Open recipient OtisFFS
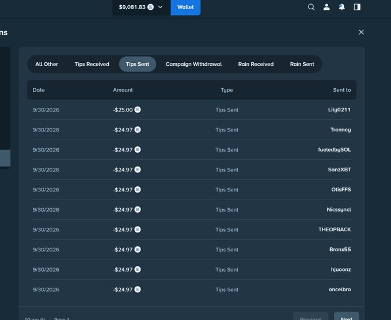The height and width of the screenshot is (320, 391). pyautogui.click(x=341, y=190)
